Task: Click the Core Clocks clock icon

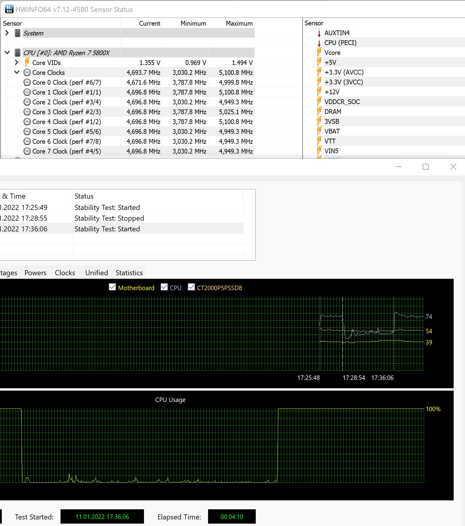Action: (x=27, y=72)
